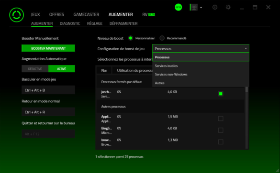Viewport: 280px width, 173px height.
Task: Click the Autres processus group header
Action: (113, 107)
